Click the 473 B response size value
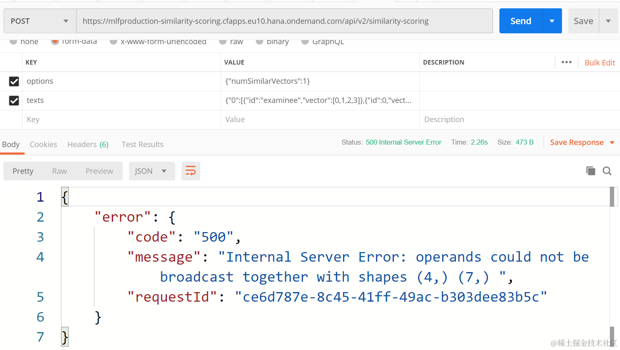The image size is (620, 350). [524, 142]
